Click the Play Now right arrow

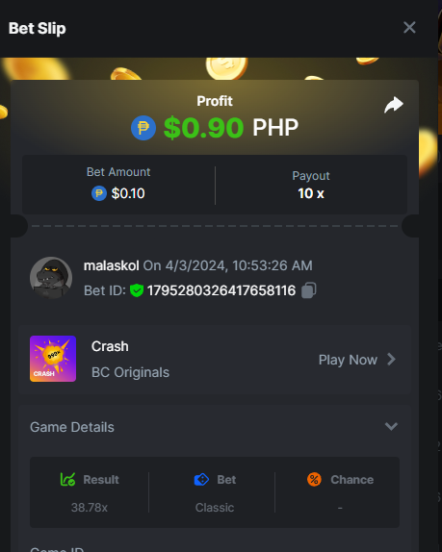(x=391, y=360)
